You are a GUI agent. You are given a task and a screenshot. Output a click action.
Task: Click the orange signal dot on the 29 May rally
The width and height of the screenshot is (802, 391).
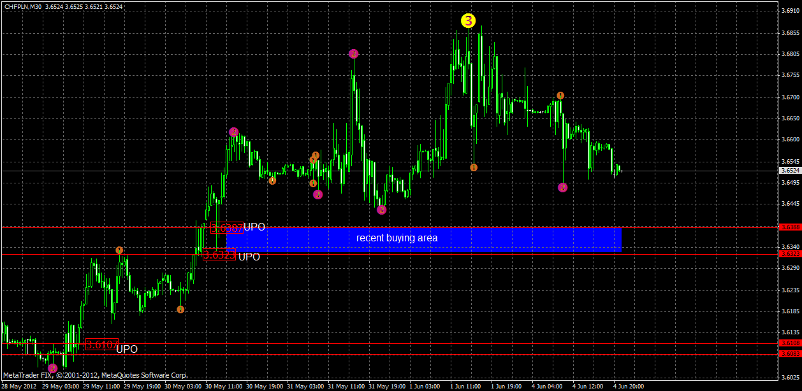tap(119, 250)
